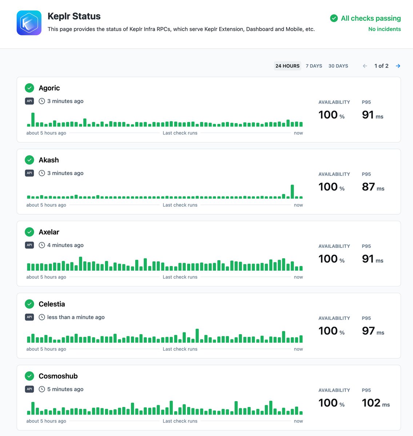This screenshot has height=436, width=413.
Task: Click the green check icon beside Celestia
Action: 29,304
